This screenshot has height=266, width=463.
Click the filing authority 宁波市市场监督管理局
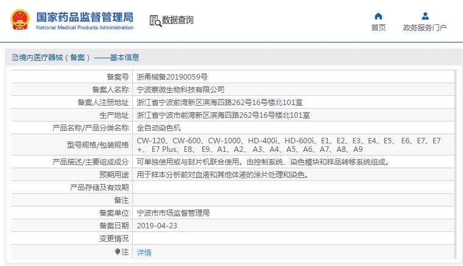(173, 213)
